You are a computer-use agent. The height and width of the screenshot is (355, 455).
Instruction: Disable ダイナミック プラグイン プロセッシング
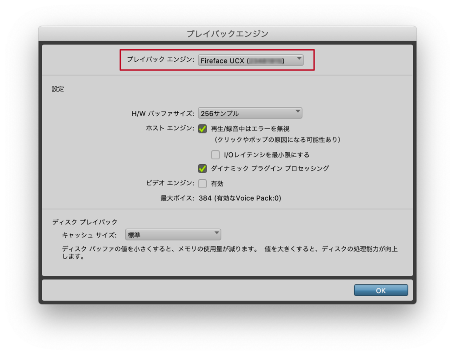click(201, 169)
